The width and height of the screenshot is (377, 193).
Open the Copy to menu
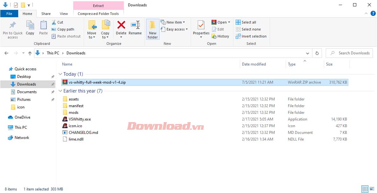105,30
